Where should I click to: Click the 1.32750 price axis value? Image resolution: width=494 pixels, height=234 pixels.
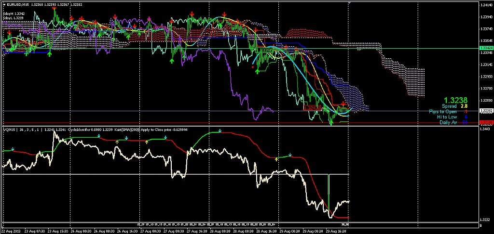click(x=485, y=89)
